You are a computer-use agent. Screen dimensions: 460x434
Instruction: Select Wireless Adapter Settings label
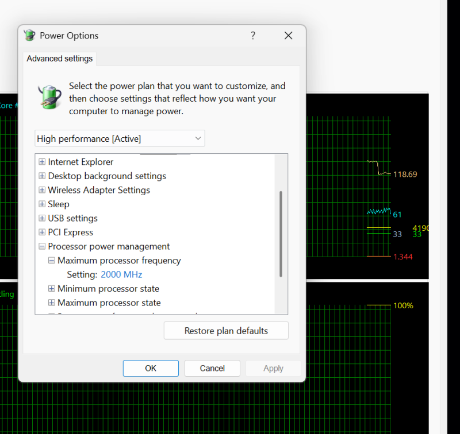point(99,190)
